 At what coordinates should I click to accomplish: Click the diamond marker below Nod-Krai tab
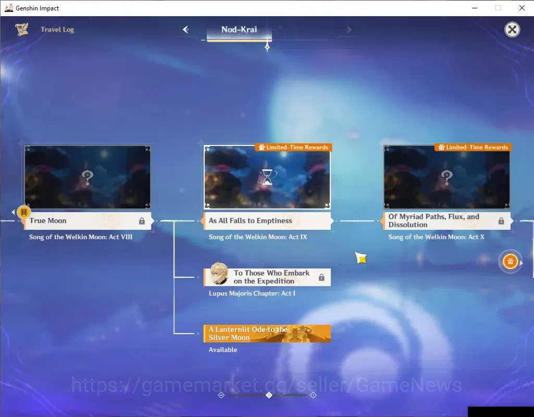pyautogui.click(x=267, y=47)
